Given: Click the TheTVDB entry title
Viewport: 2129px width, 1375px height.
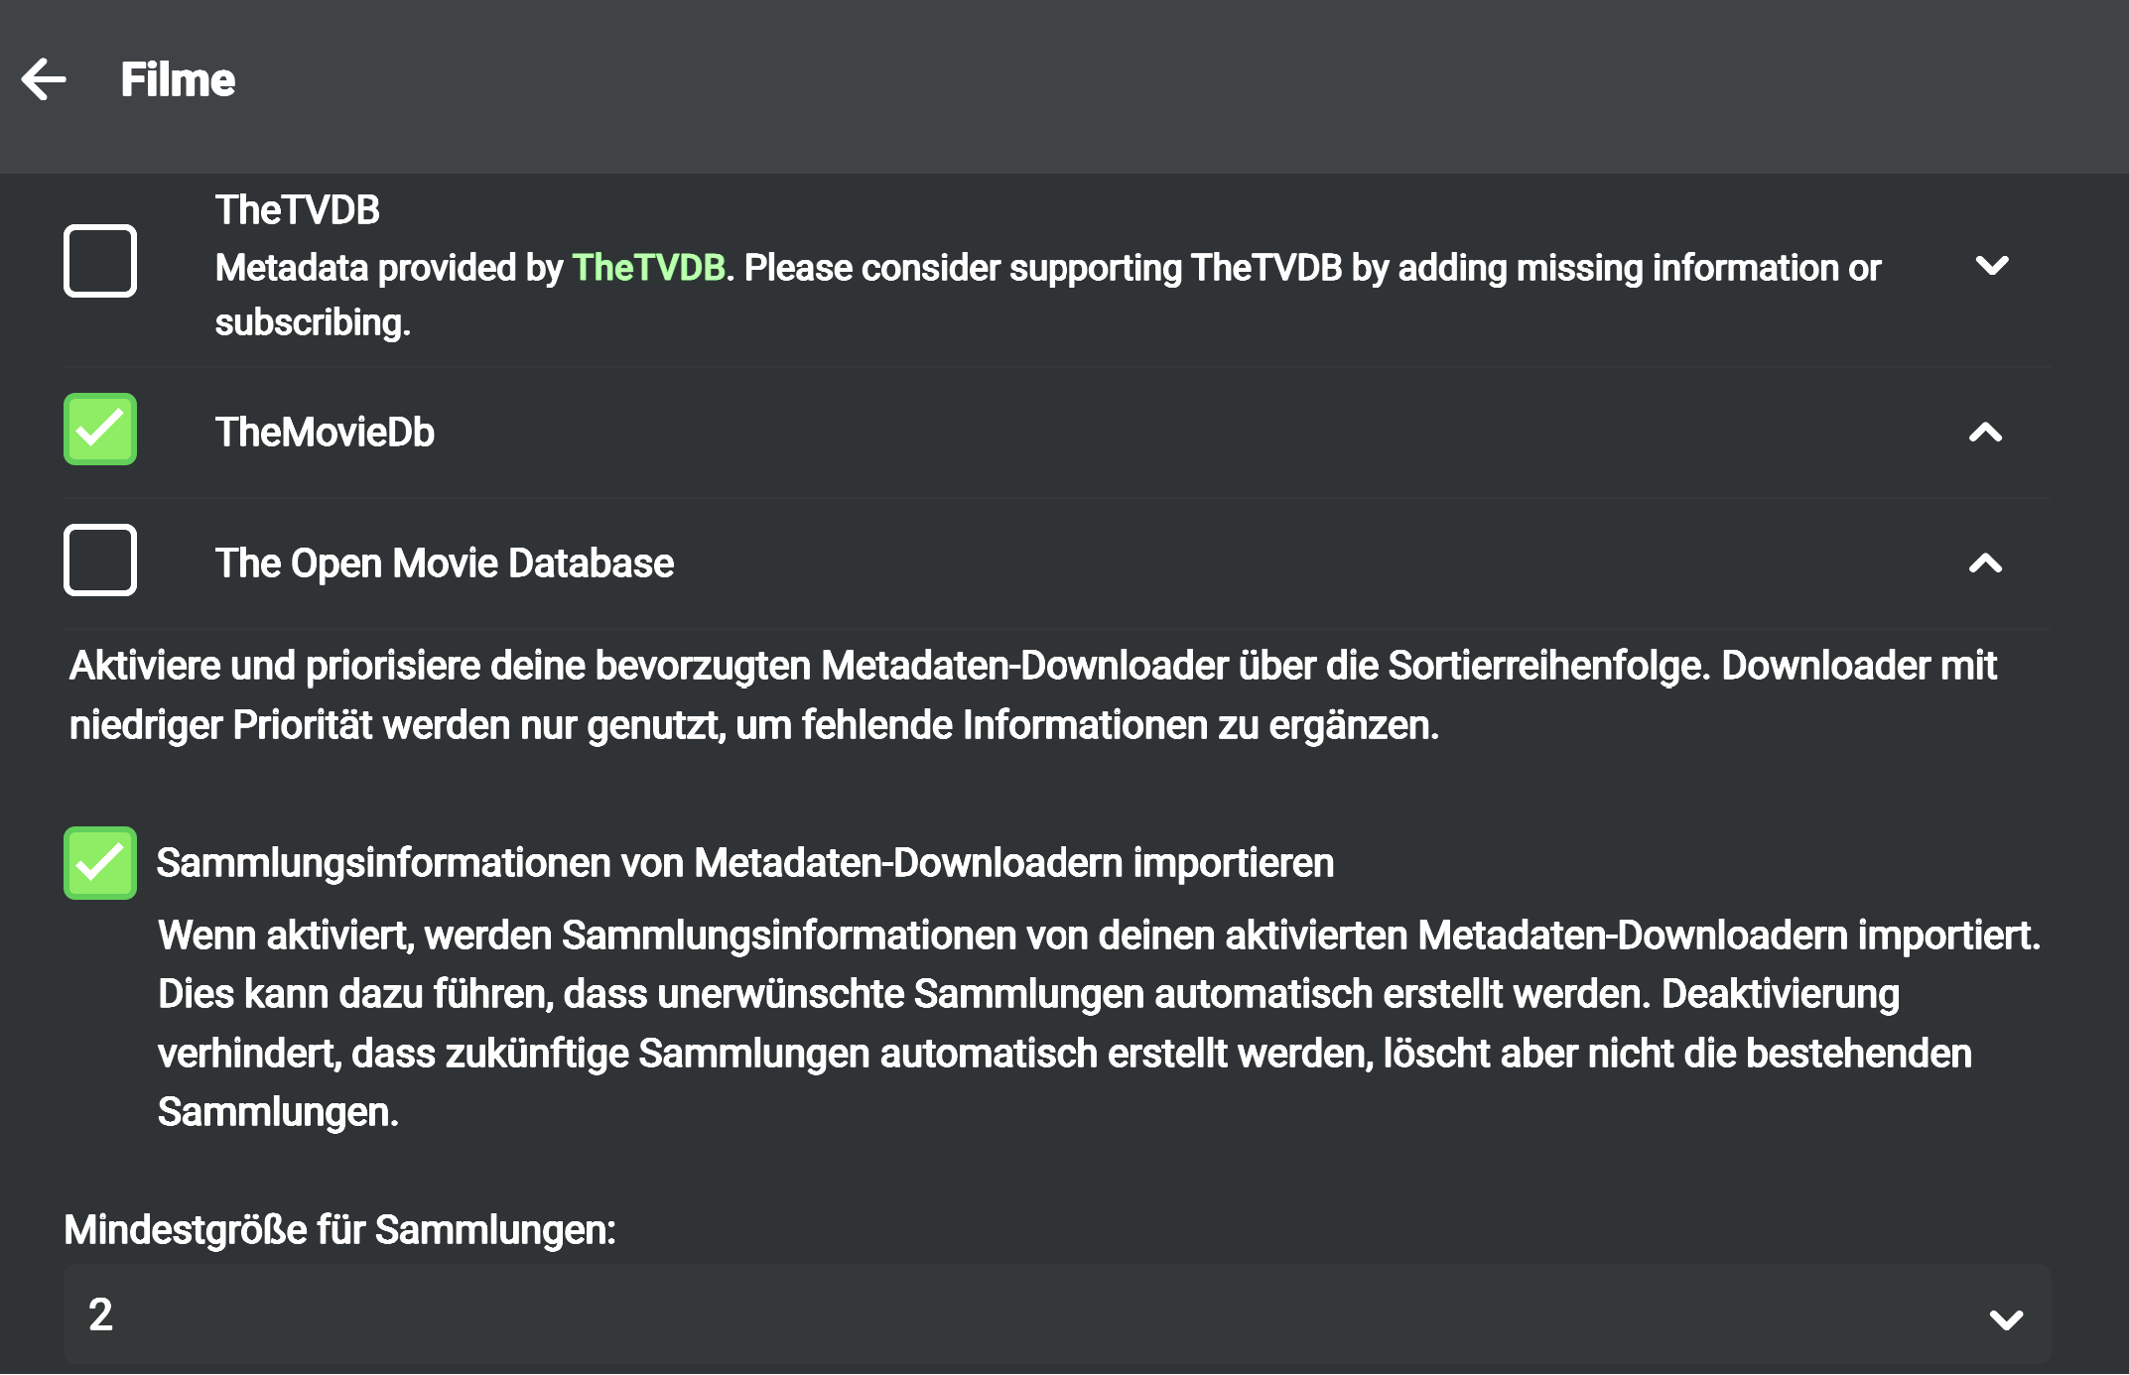Looking at the screenshot, I should (297, 210).
